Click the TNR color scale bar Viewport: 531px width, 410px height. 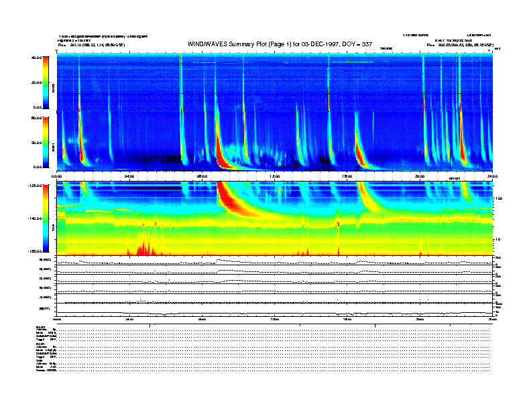46,218
